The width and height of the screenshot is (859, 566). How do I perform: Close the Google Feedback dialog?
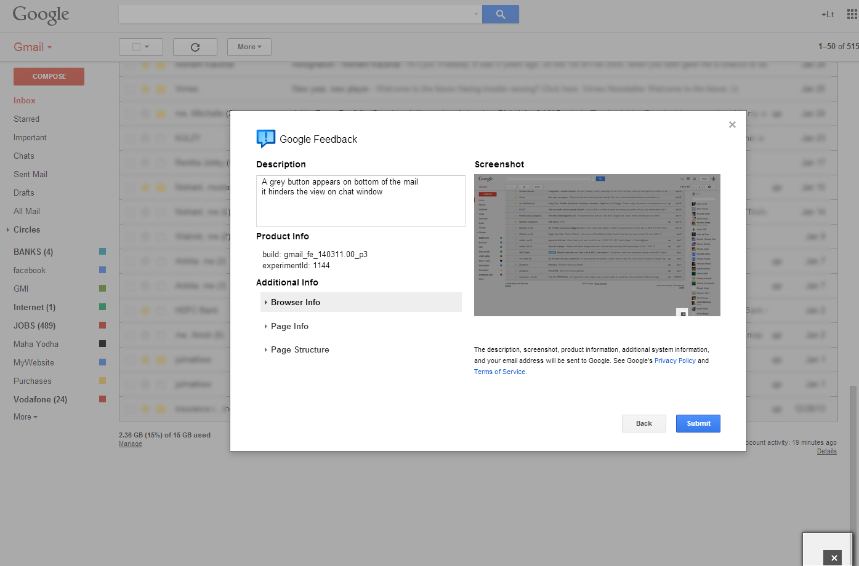[732, 124]
